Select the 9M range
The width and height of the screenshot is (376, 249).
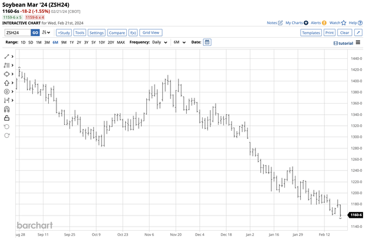click(x=64, y=42)
